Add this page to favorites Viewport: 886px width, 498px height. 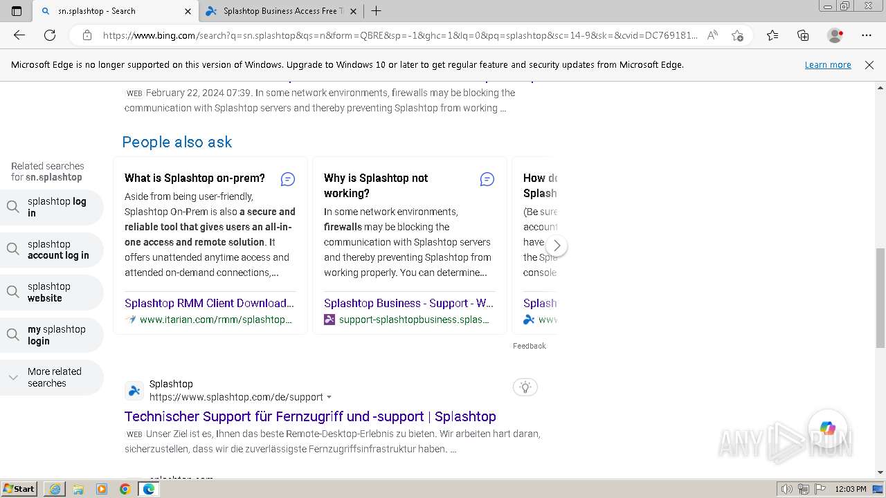pos(737,35)
